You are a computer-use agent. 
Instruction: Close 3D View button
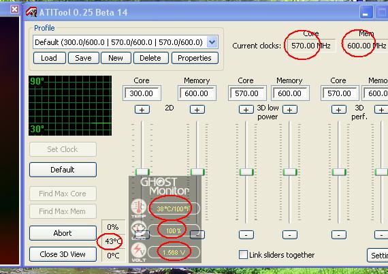point(63,254)
